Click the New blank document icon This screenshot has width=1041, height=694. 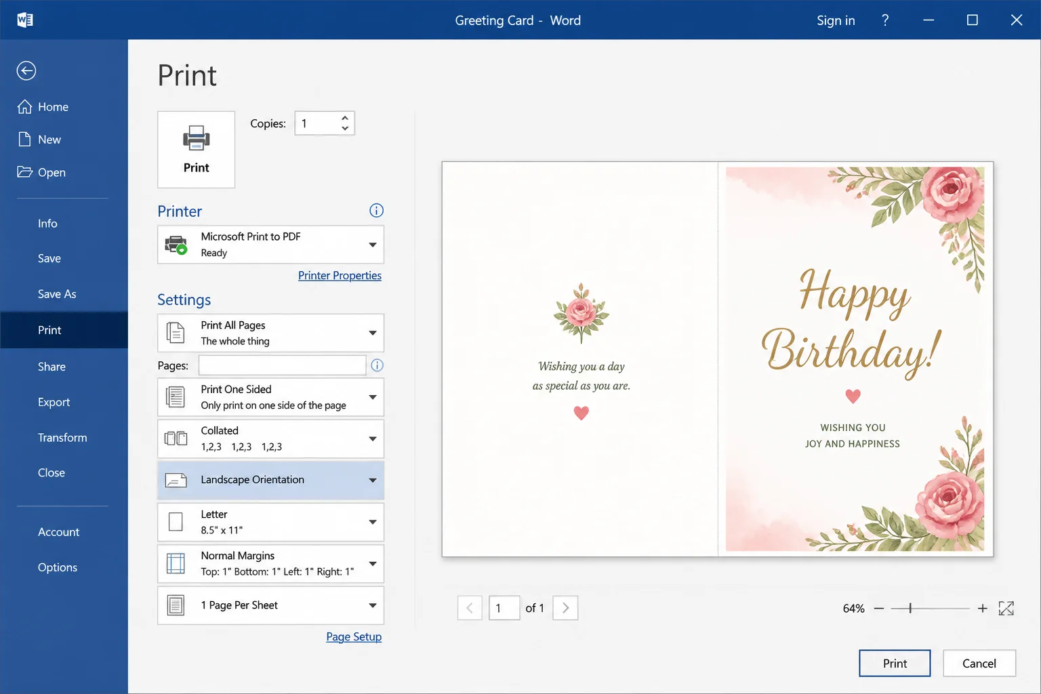[x=25, y=139]
